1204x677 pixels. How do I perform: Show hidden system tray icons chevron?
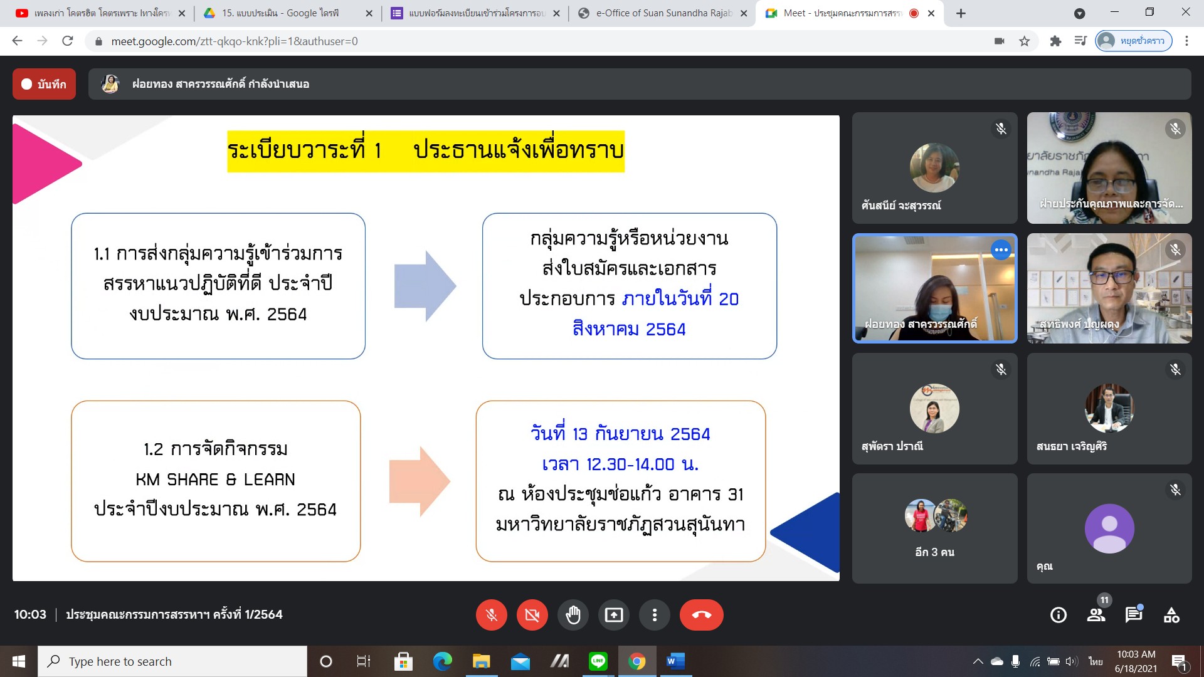[x=978, y=661]
